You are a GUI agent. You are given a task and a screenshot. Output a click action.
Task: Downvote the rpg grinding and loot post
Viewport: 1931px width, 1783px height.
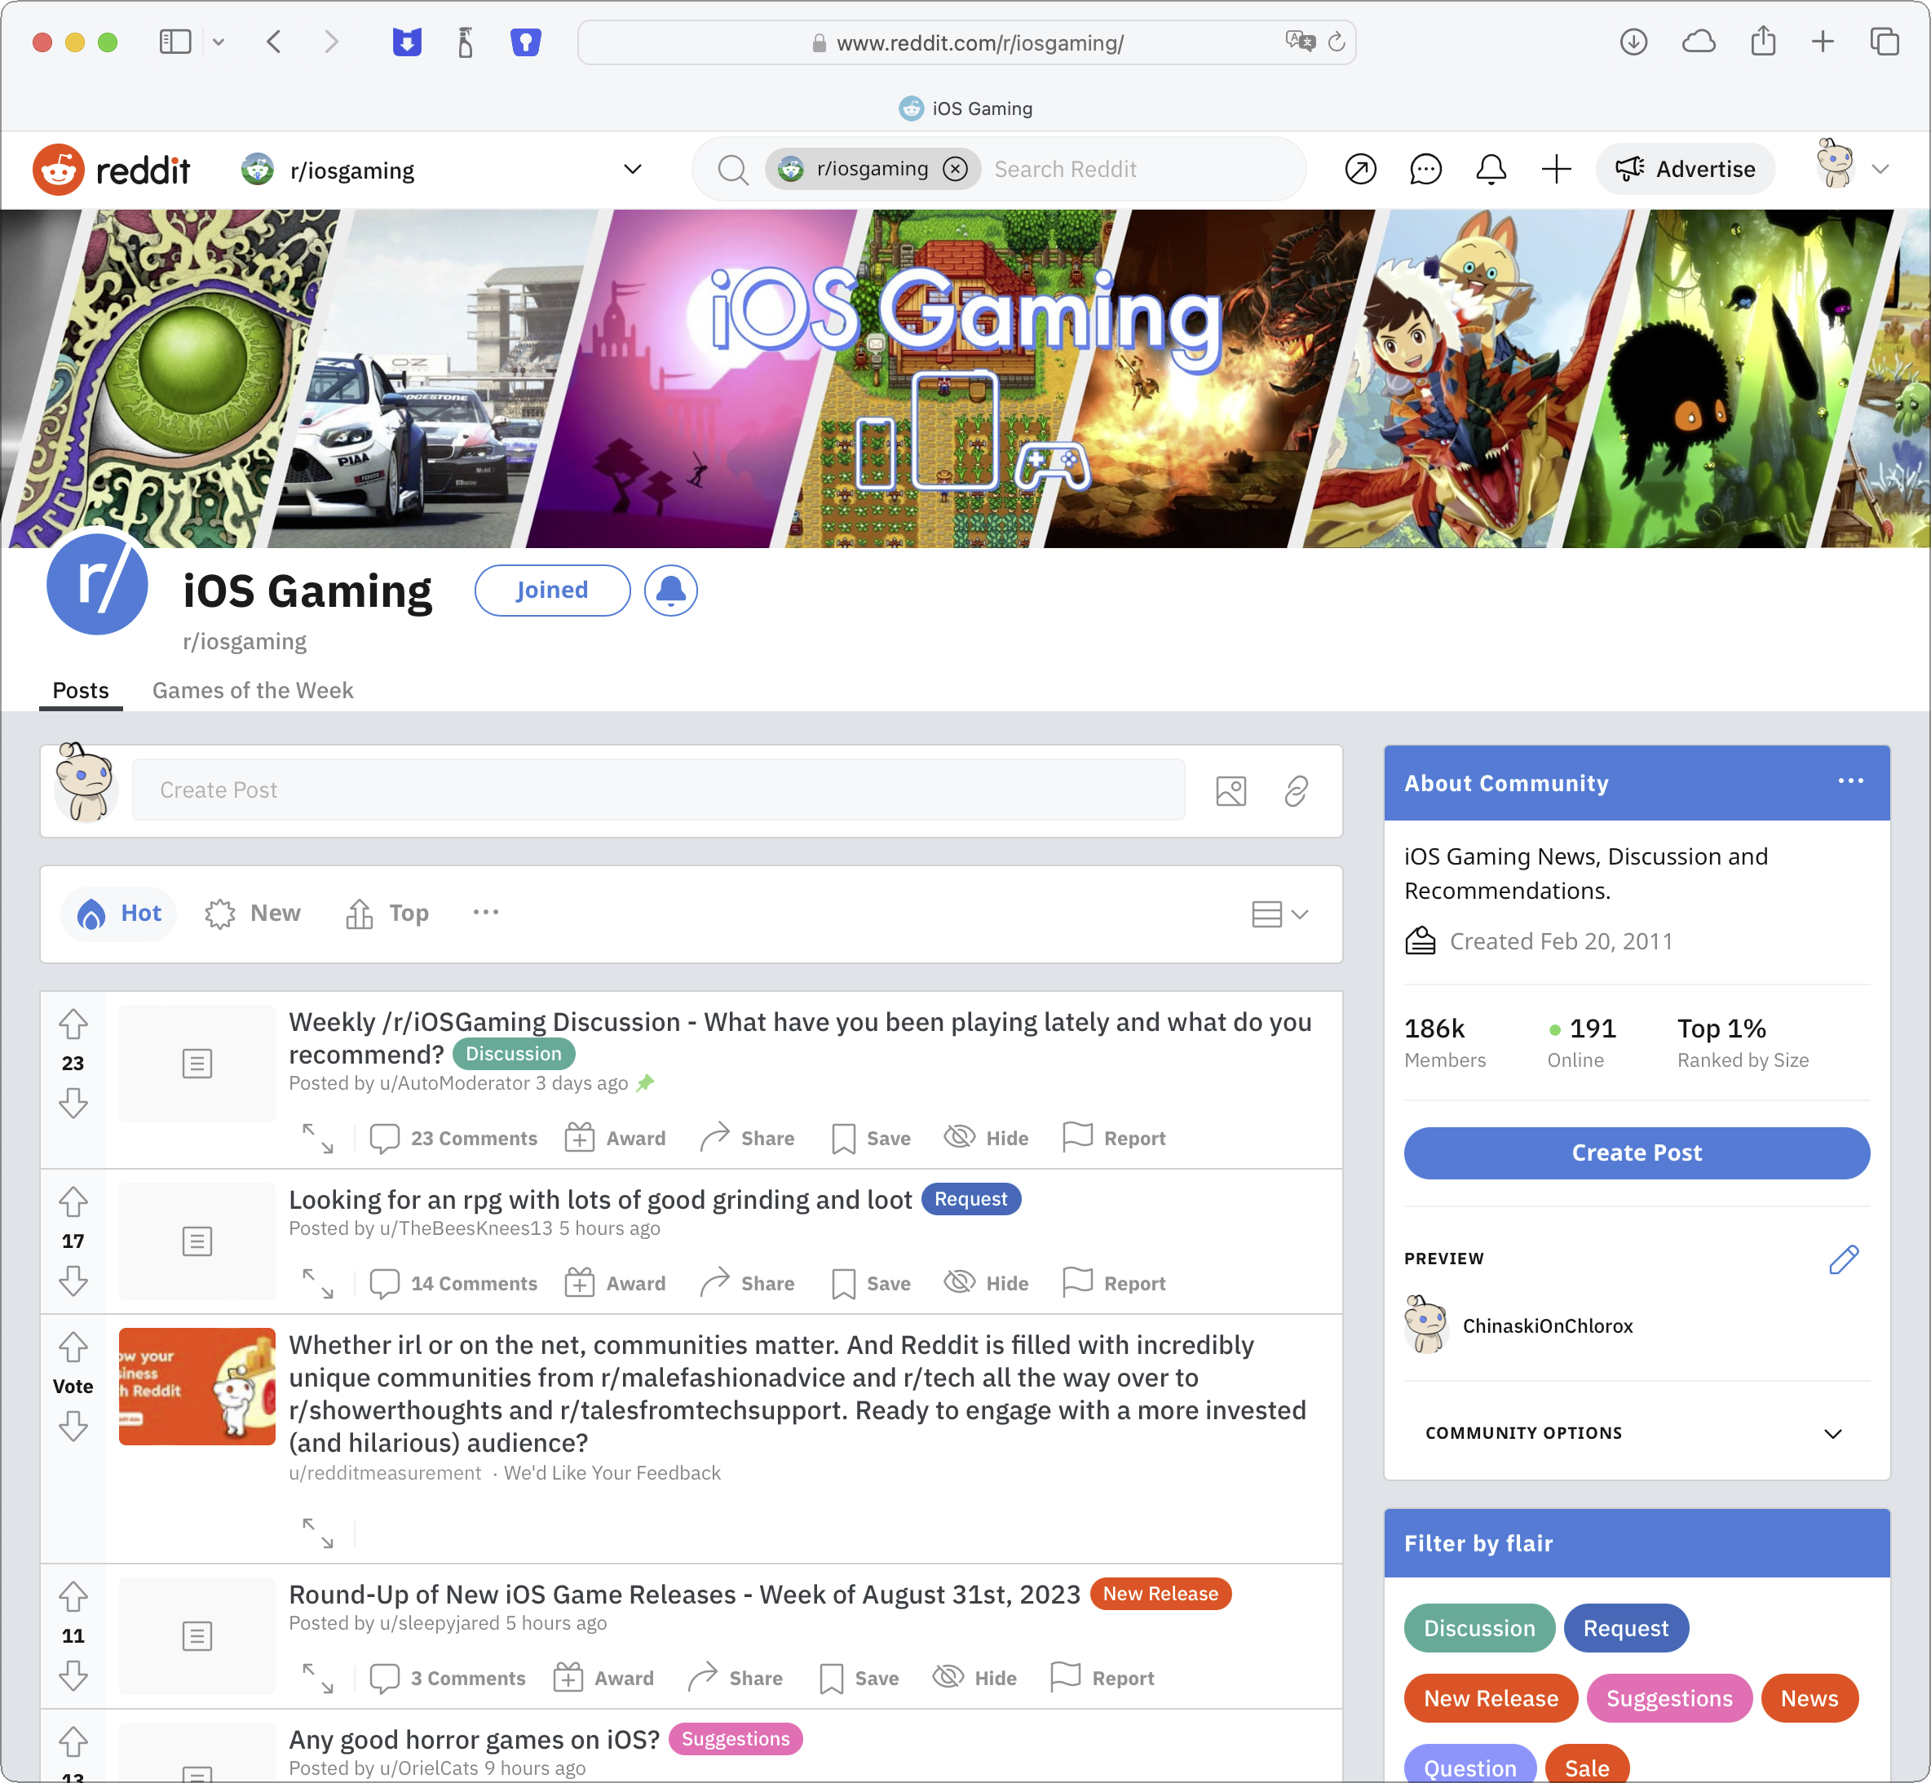click(73, 1281)
